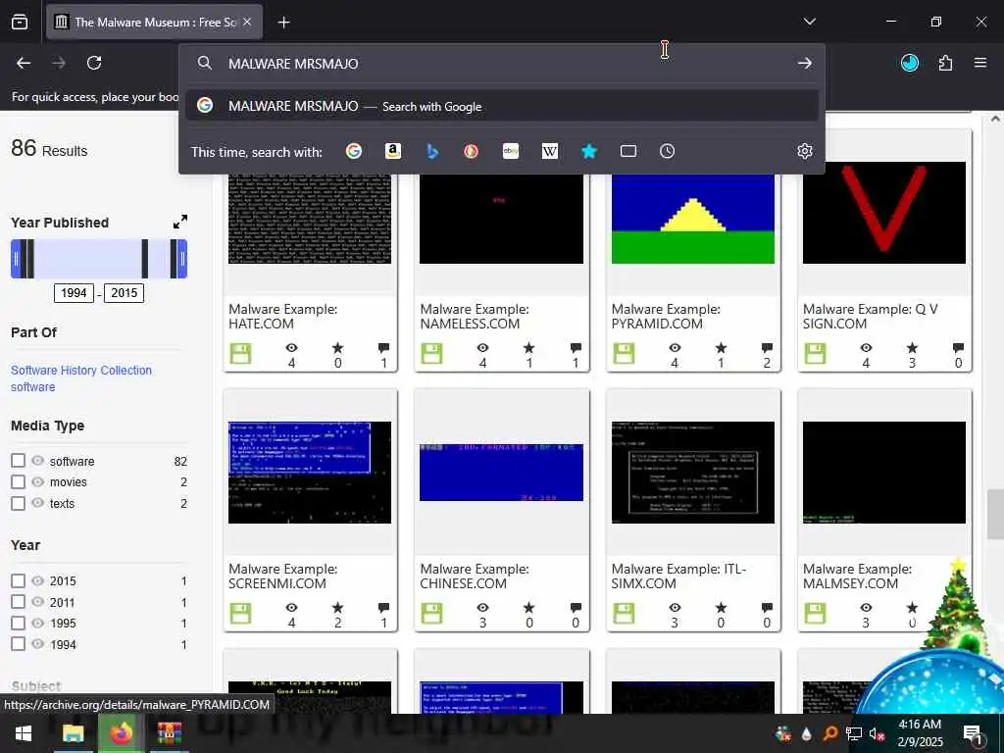Check the 2015 year filter
This screenshot has height=753, width=1004.
[x=18, y=580]
